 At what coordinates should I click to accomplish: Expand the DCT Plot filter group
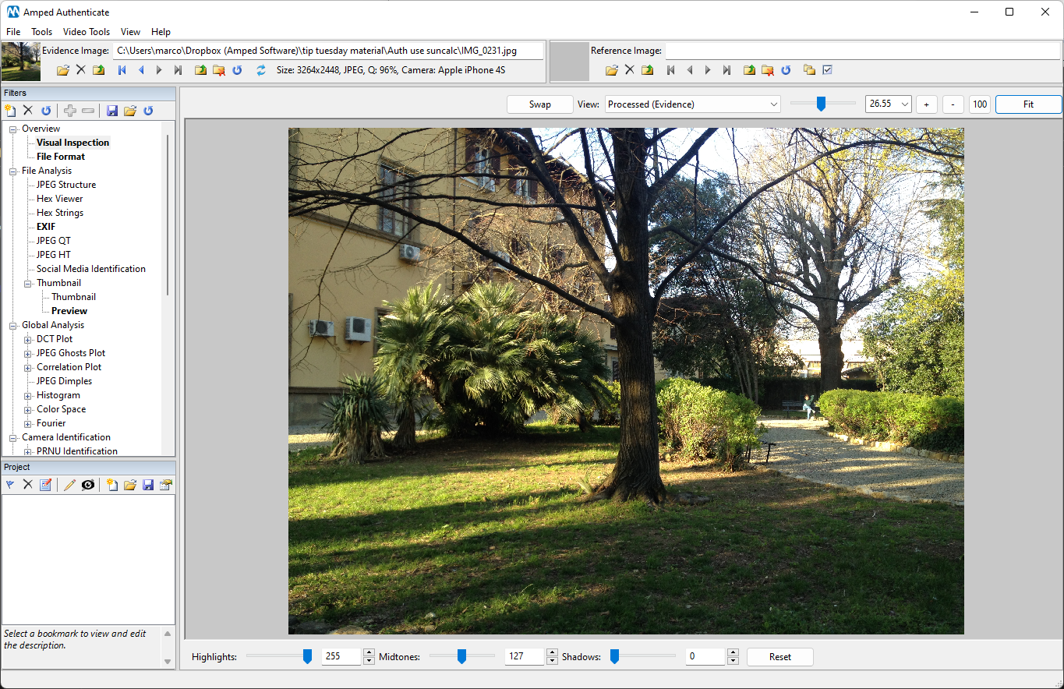(27, 338)
